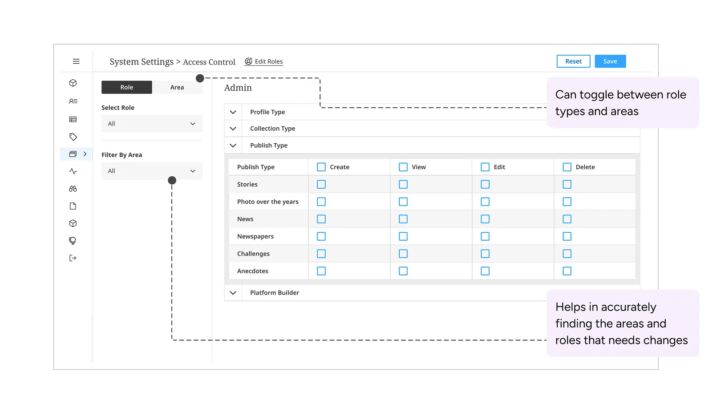
Task: Click the Newspapers row label
Action: pos(255,236)
